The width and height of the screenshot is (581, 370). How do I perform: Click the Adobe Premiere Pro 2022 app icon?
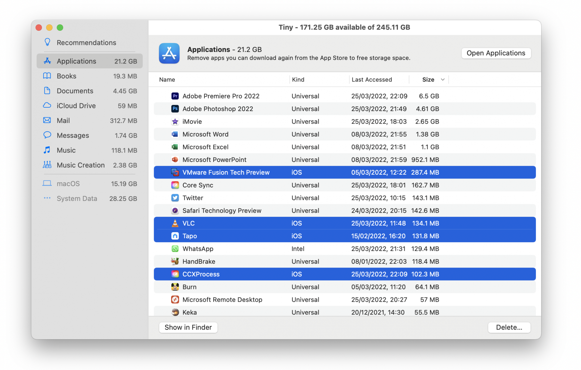(175, 96)
